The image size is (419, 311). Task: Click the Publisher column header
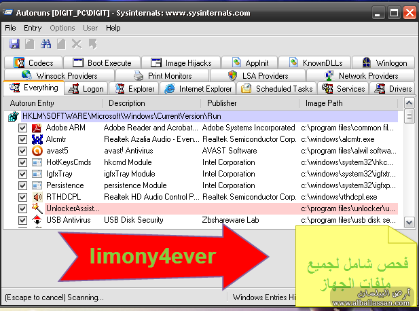(250, 103)
